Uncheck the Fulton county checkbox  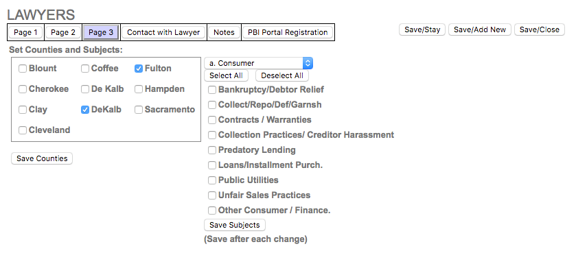(139, 69)
